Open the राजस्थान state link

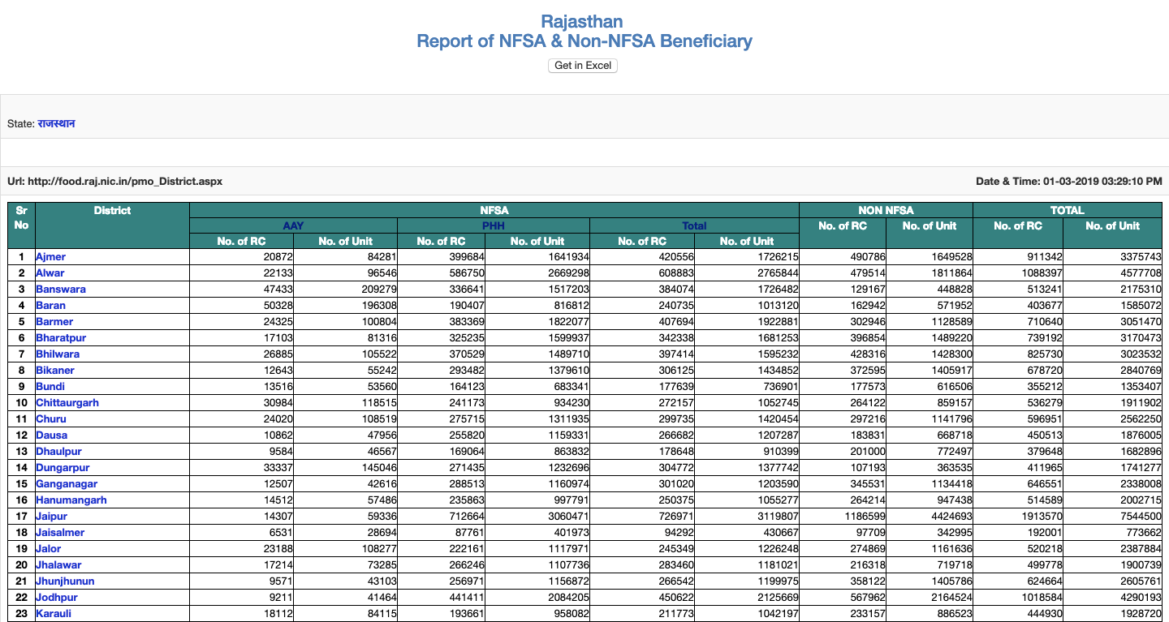click(x=56, y=124)
